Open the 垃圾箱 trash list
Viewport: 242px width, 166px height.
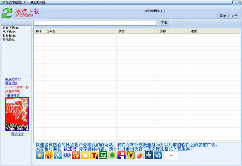(9, 36)
